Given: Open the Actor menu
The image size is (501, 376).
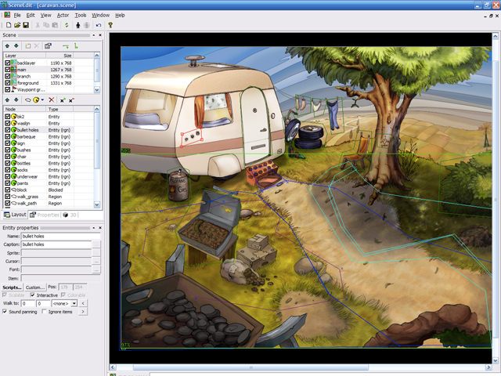Looking at the screenshot, I should pyautogui.click(x=63, y=15).
